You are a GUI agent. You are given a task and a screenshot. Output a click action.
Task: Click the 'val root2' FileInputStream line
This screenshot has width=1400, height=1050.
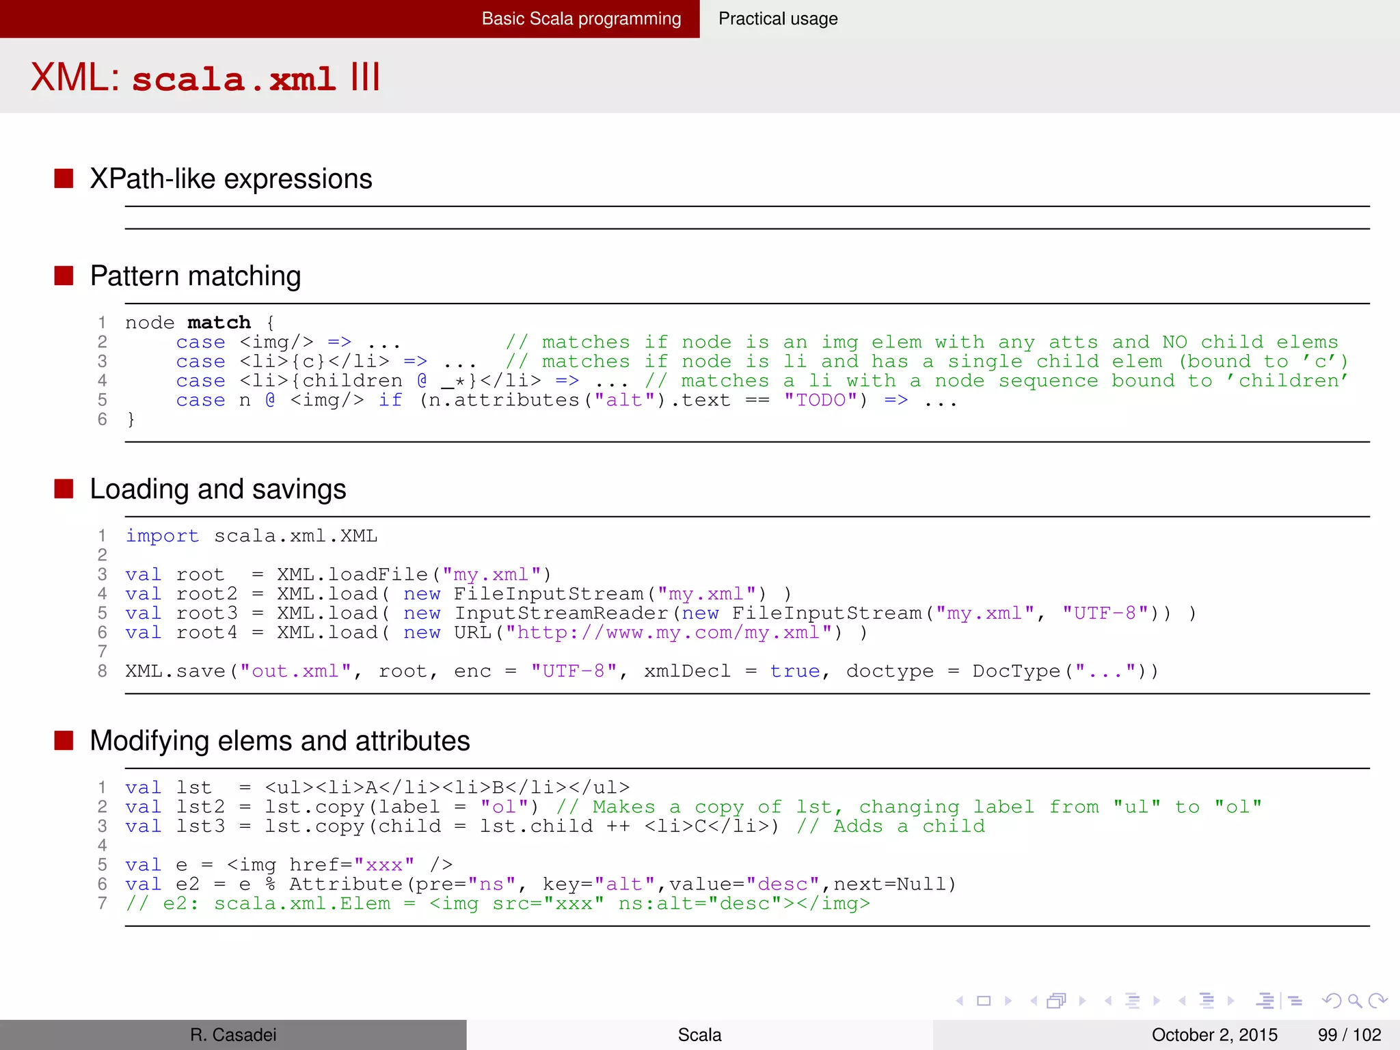(459, 593)
